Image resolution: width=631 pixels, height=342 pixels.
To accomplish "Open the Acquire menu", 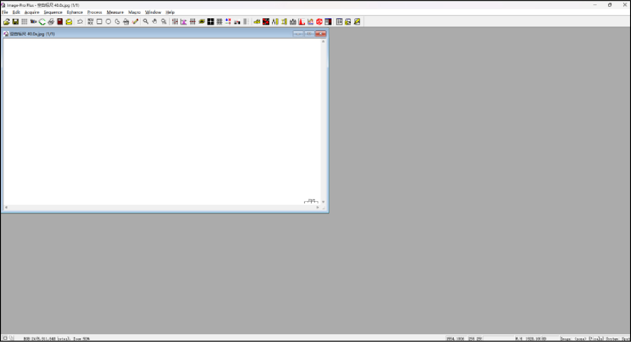I will (32, 12).
